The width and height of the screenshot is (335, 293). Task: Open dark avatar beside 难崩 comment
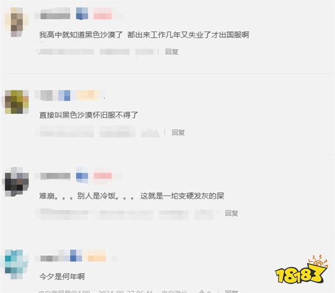[16, 182]
